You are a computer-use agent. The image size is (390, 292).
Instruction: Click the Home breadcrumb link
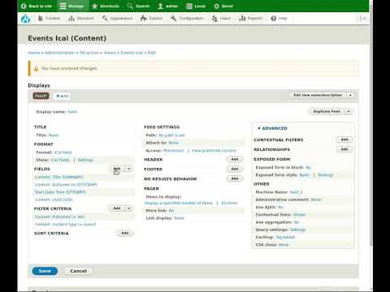[x=34, y=53]
